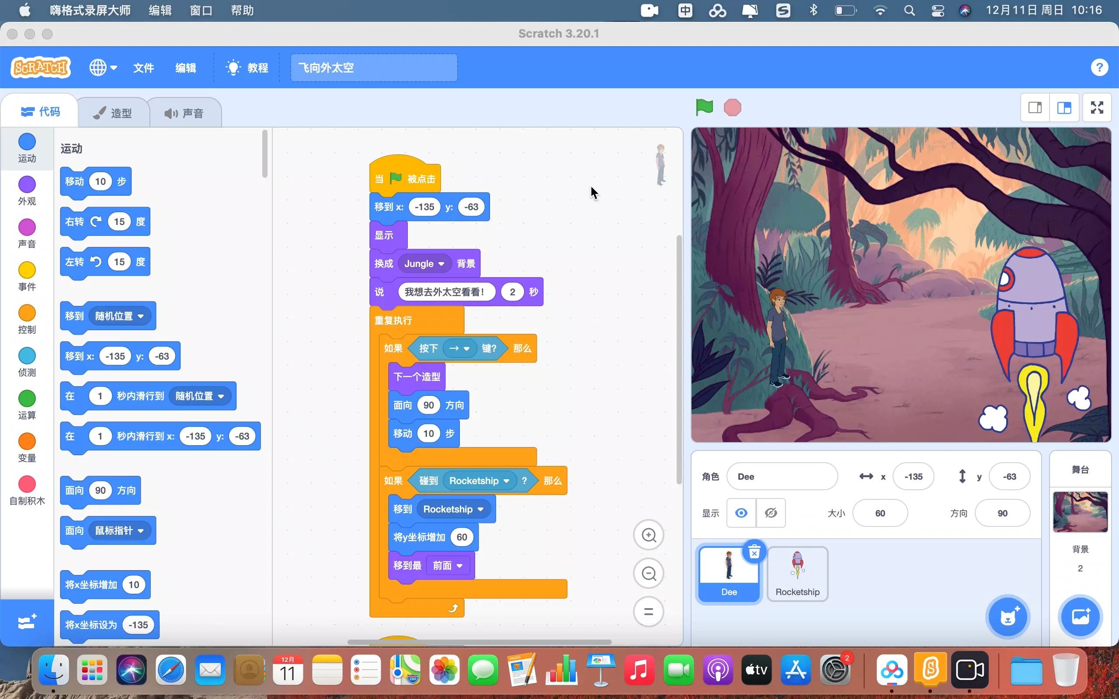
Task: Open the choose a backdrop button
Action: coord(1080,617)
